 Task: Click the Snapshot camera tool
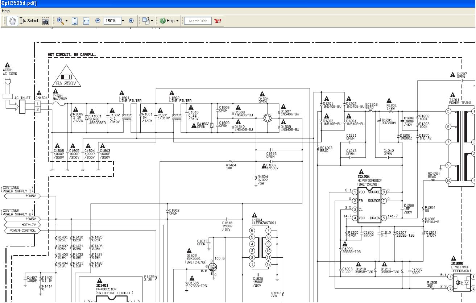[x=45, y=21]
